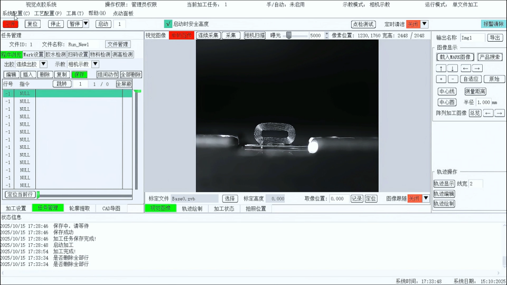Switch to 加工设置 bottom tab
Viewport: 507px width, 285px height.
click(16, 208)
